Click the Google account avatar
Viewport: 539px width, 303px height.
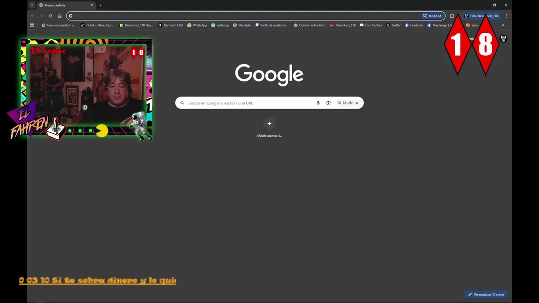click(x=503, y=39)
